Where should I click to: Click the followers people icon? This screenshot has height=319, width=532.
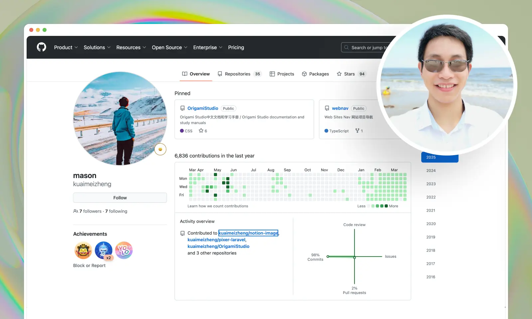tap(75, 211)
